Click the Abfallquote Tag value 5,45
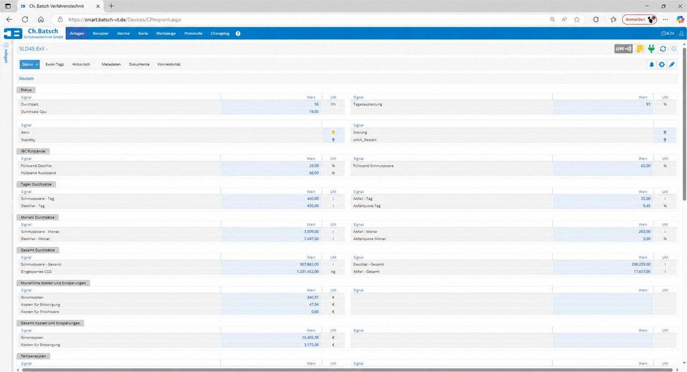The height and width of the screenshot is (372, 687). pos(647,206)
